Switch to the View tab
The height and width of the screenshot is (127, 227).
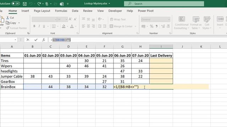(x=100, y=11)
